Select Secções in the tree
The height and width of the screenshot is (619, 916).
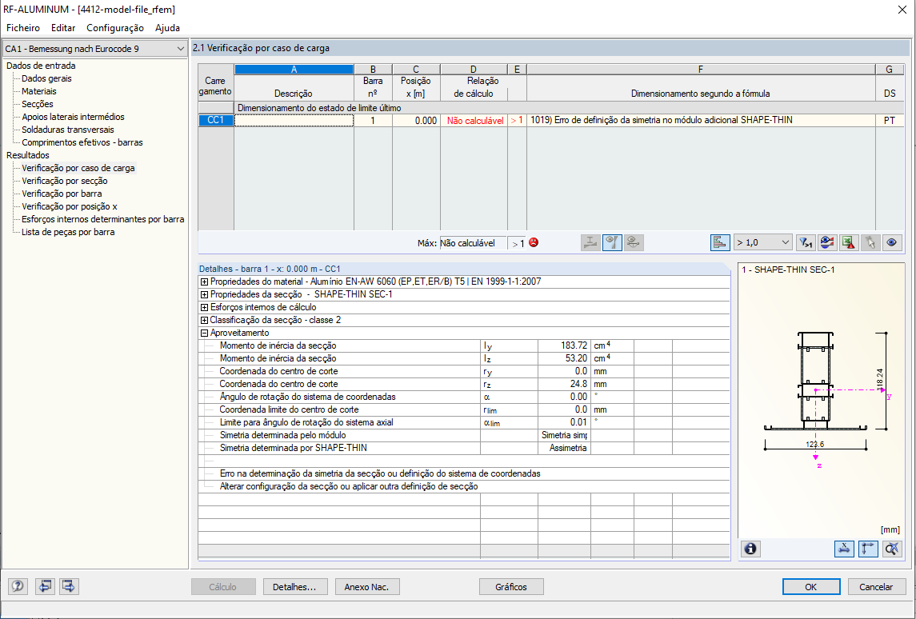pyautogui.click(x=38, y=104)
